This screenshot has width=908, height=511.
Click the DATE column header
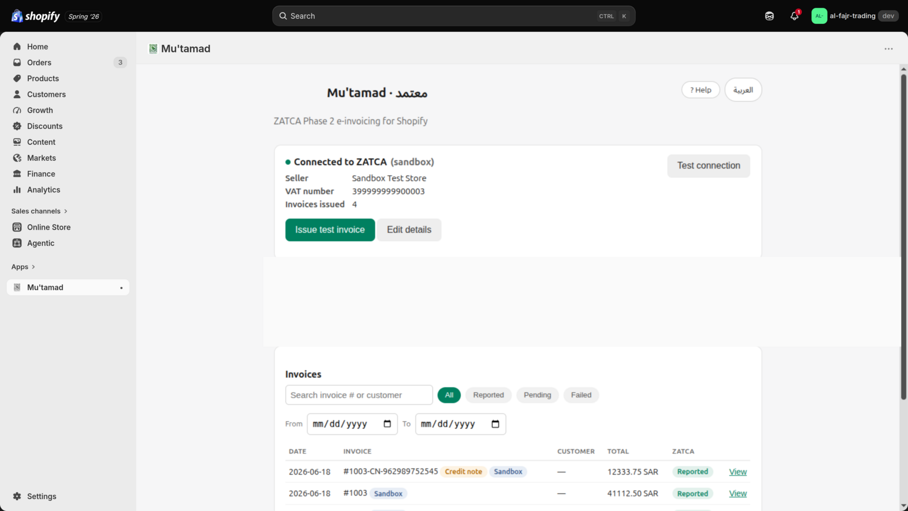297,451
